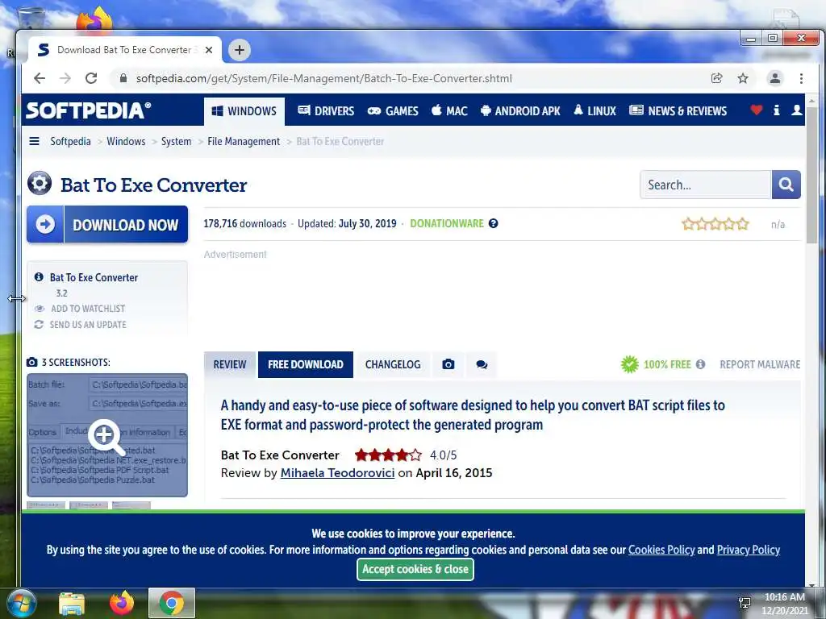Switch to the CHANGELOG tab
This screenshot has height=619, width=826.
click(393, 364)
